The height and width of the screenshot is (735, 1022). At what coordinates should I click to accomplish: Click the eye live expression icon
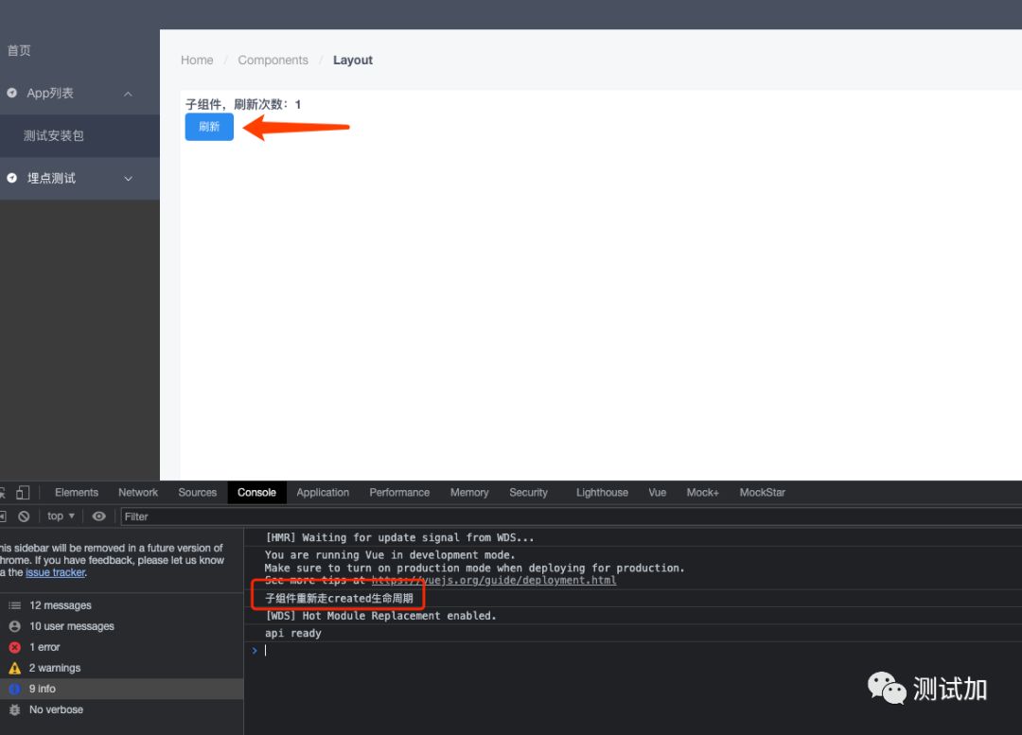tap(98, 516)
